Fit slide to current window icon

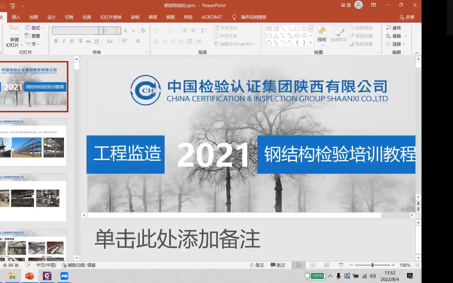pyautogui.click(x=417, y=265)
